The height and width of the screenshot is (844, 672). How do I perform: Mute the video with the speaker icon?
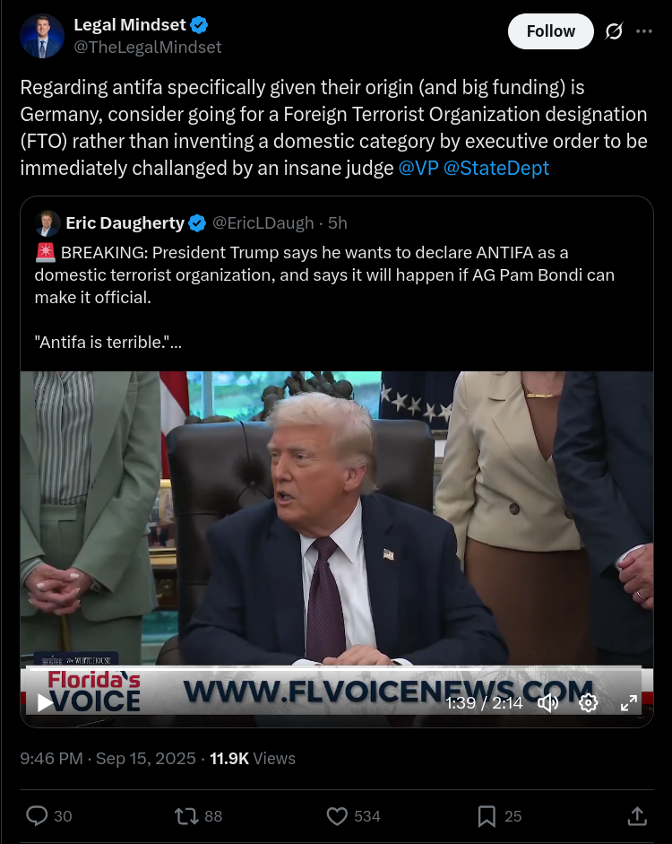pyautogui.click(x=547, y=702)
